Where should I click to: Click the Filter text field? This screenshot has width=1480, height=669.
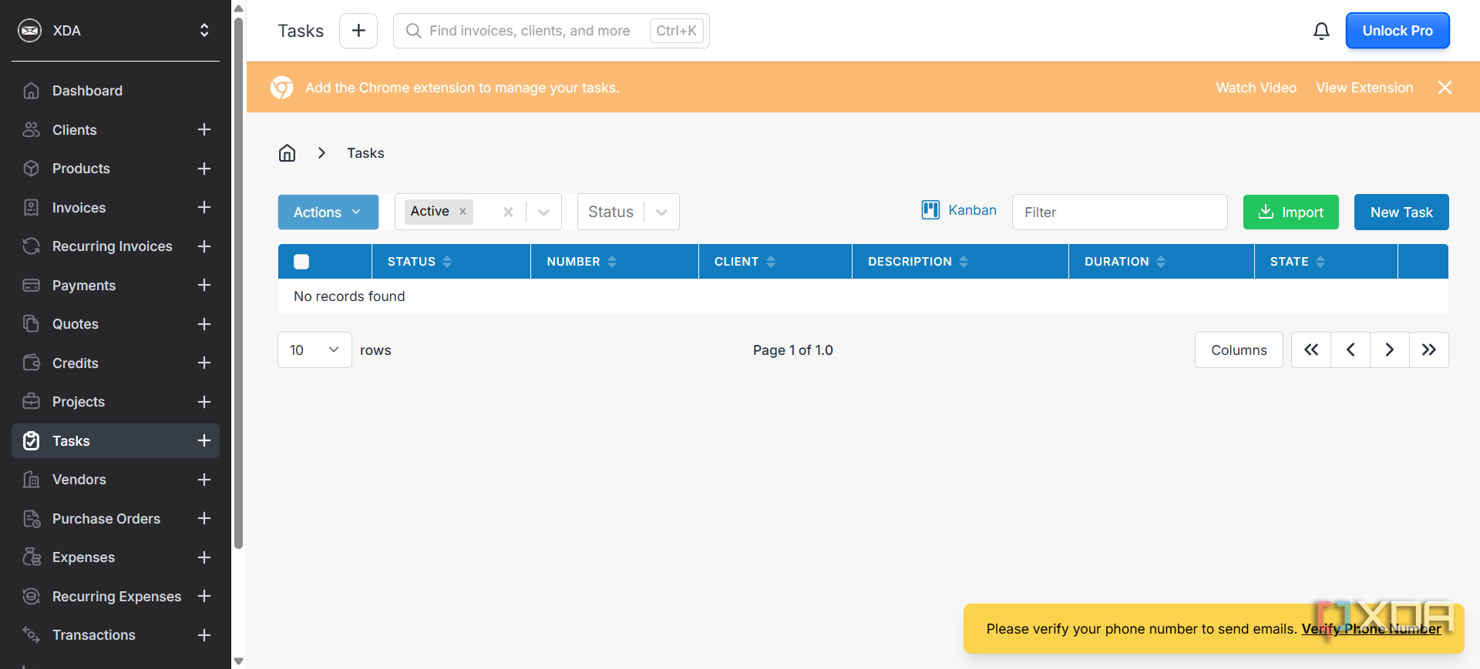1120,212
